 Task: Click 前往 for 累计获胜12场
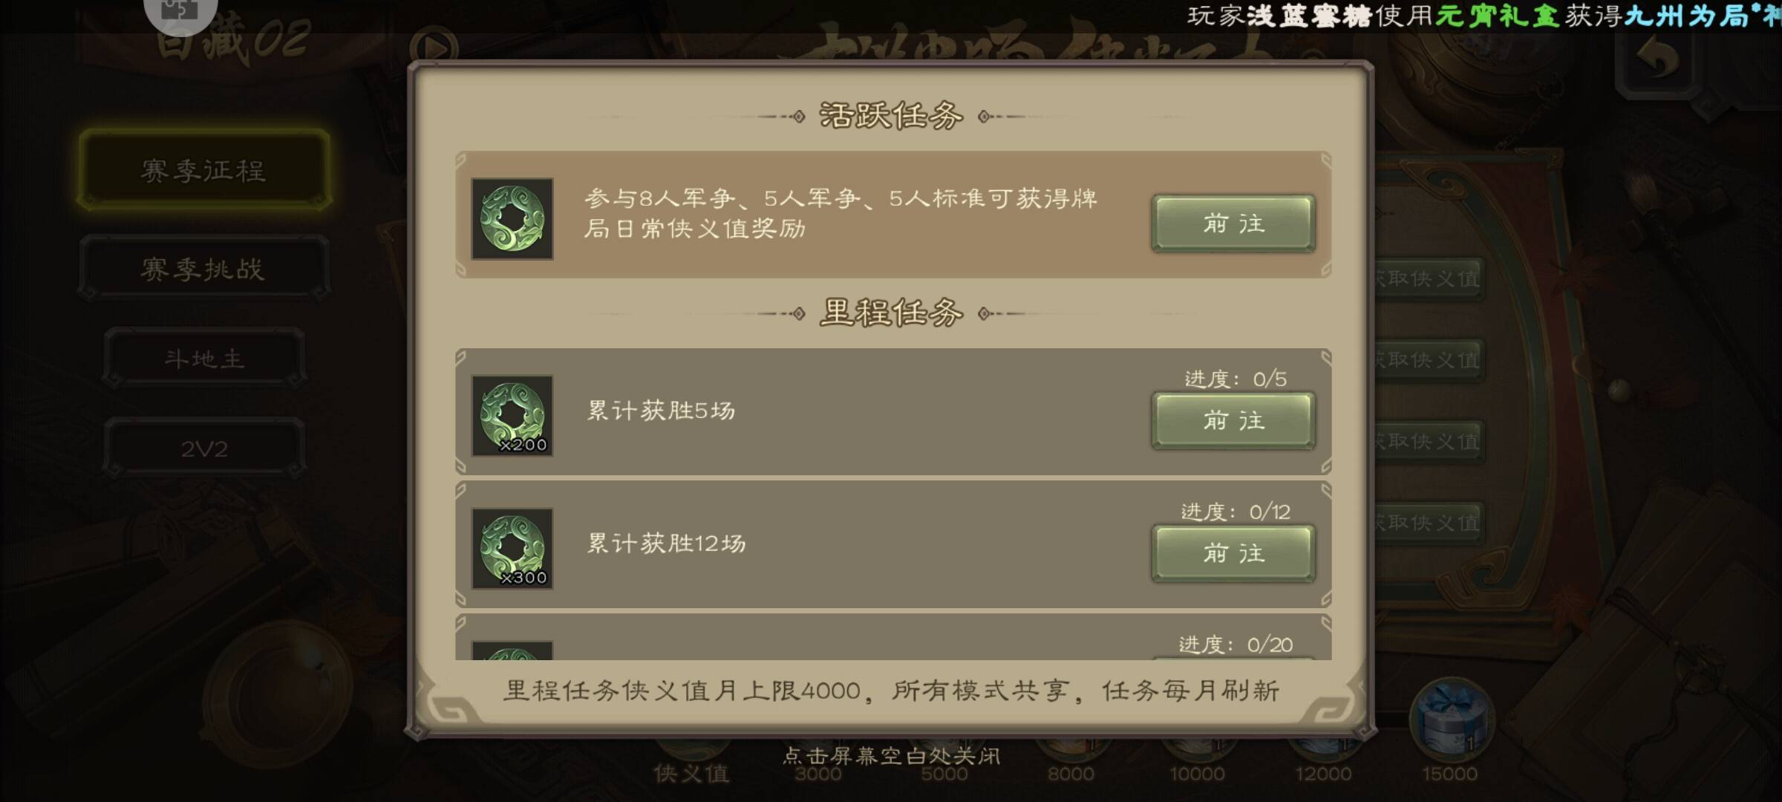(x=1233, y=553)
